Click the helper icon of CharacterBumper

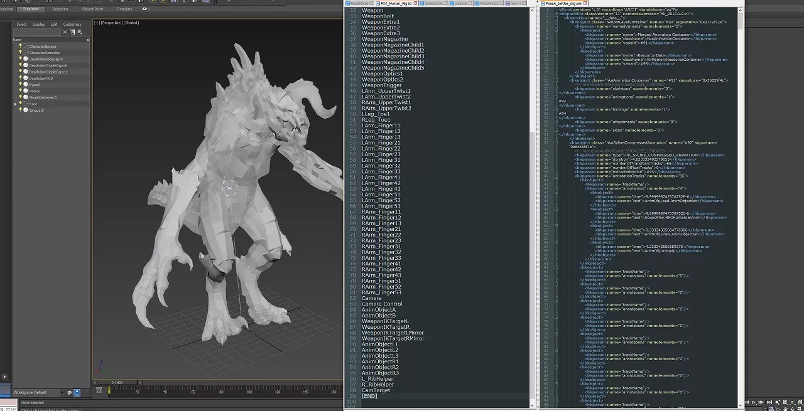26,46
